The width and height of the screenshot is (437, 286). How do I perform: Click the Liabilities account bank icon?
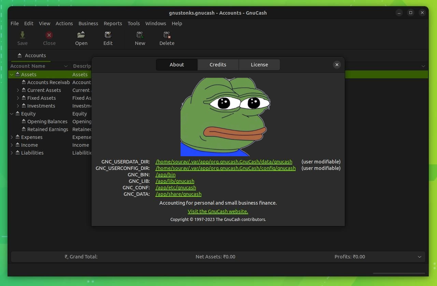(17, 153)
